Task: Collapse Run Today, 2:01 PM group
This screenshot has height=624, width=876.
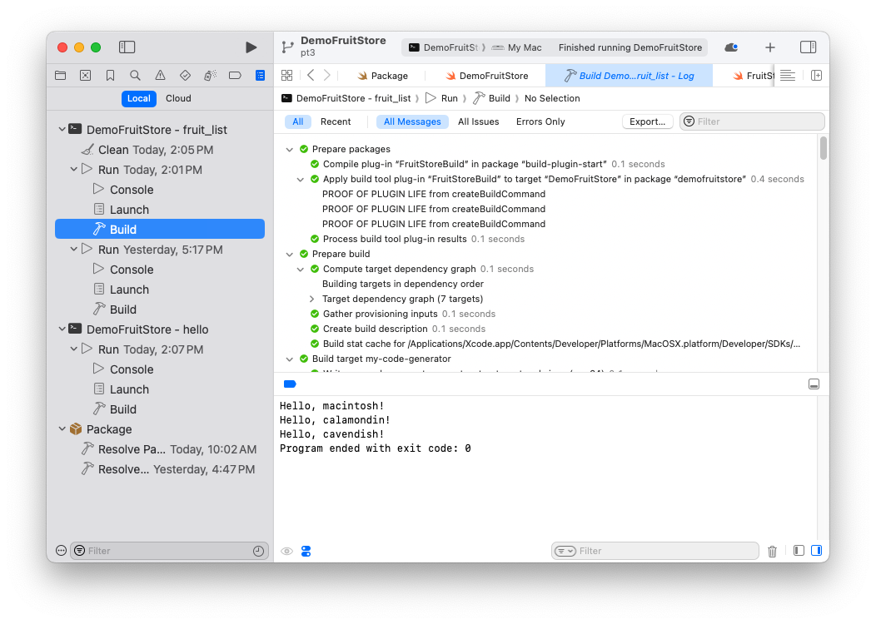Action: 74,169
